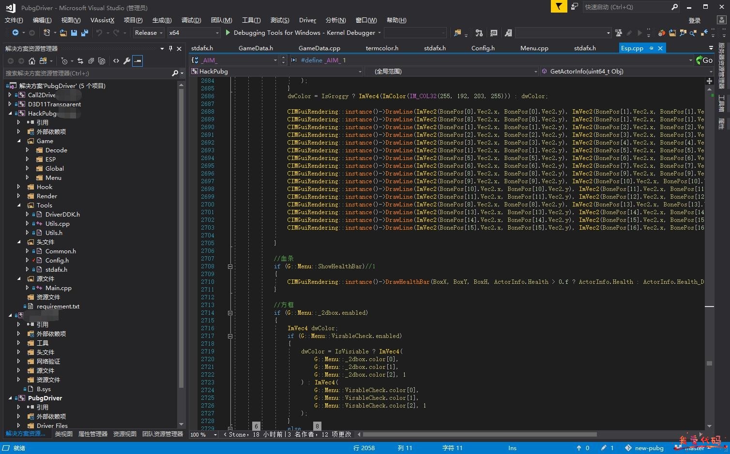Pin the Esp.cpp tab
Image resolution: width=730 pixels, height=454 pixels.
pos(652,48)
